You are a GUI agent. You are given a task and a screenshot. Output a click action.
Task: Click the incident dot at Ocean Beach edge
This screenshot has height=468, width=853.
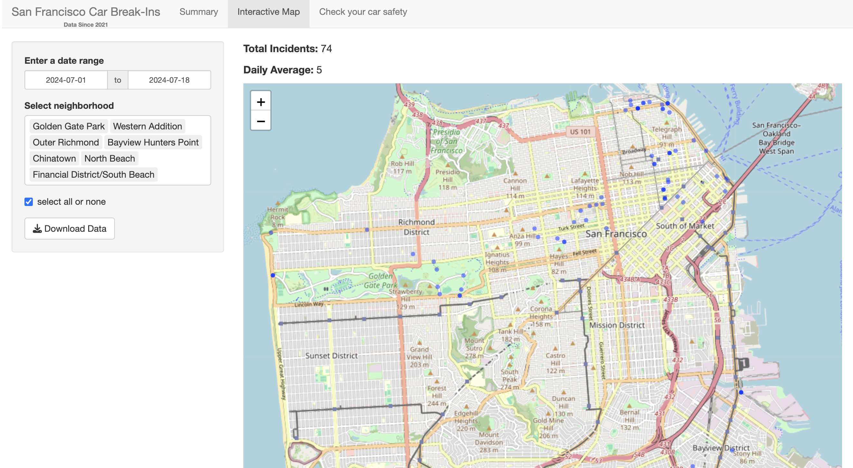(273, 275)
